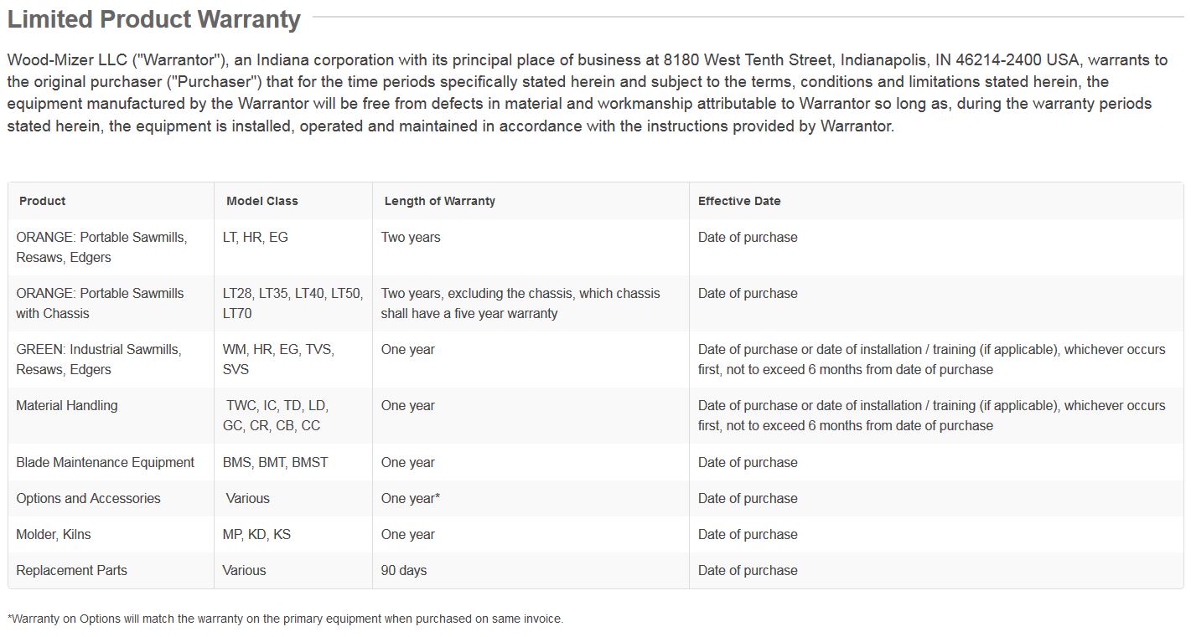1191x637 pixels.
Task: Click effective date text in GREEN Industrial row
Action: [x=932, y=359]
